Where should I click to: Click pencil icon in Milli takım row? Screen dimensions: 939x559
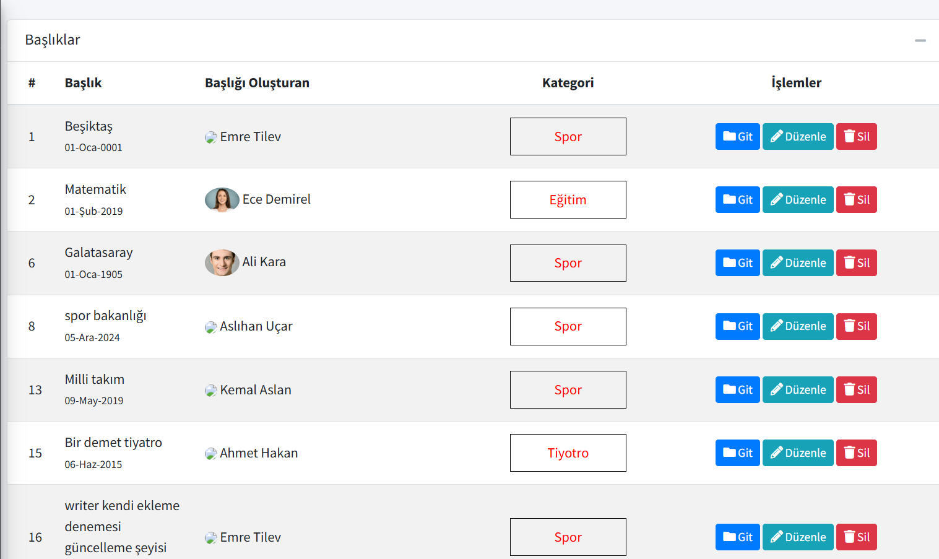[x=777, y=389]
